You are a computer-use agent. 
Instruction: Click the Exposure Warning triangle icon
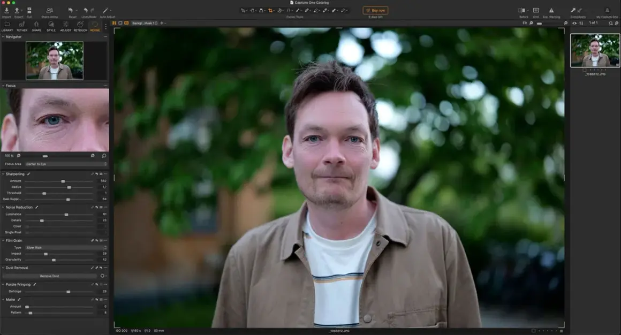tap(551, 10)
